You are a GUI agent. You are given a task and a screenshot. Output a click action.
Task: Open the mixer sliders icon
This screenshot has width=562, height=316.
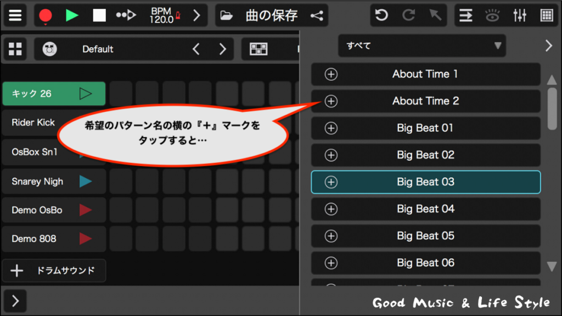point(520,15)
